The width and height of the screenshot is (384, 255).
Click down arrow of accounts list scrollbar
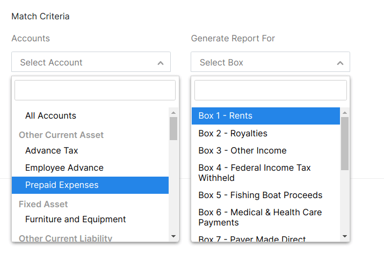click(x=173, y=236)
